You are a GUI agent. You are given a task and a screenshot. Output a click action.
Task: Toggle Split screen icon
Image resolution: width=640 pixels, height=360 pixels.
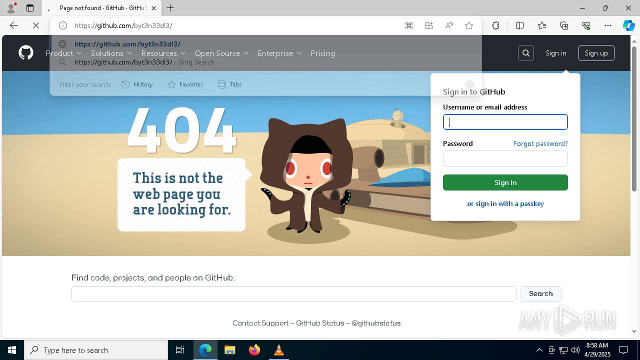click(x=519, y=25)
